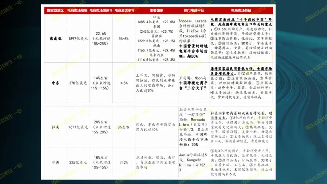Click the '(685.4亿美元, +22.5%)' figure

(157, 22)
